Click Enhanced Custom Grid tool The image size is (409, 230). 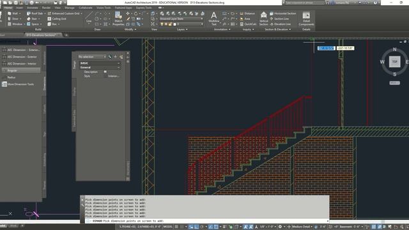[x=63, y=13]
